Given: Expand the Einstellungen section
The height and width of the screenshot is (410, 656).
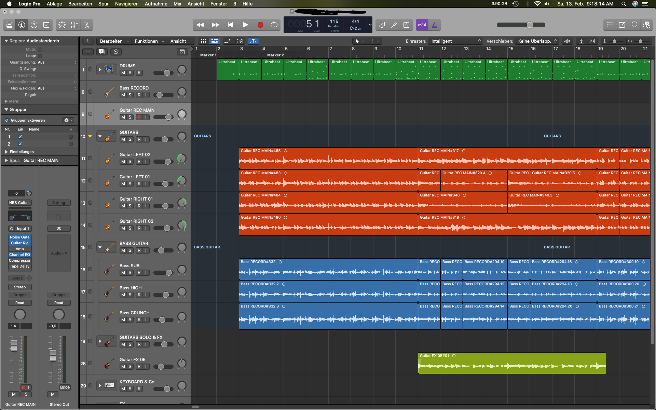Looking at the screenshot, I should [x=6, y=152].
